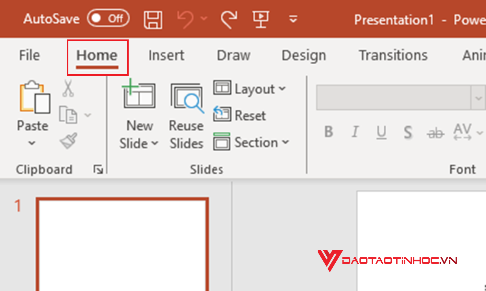This screenshot has width=486, height=291.
Task: Click the Save icon in Quick Access Toolbar
Action: (153, 19)
